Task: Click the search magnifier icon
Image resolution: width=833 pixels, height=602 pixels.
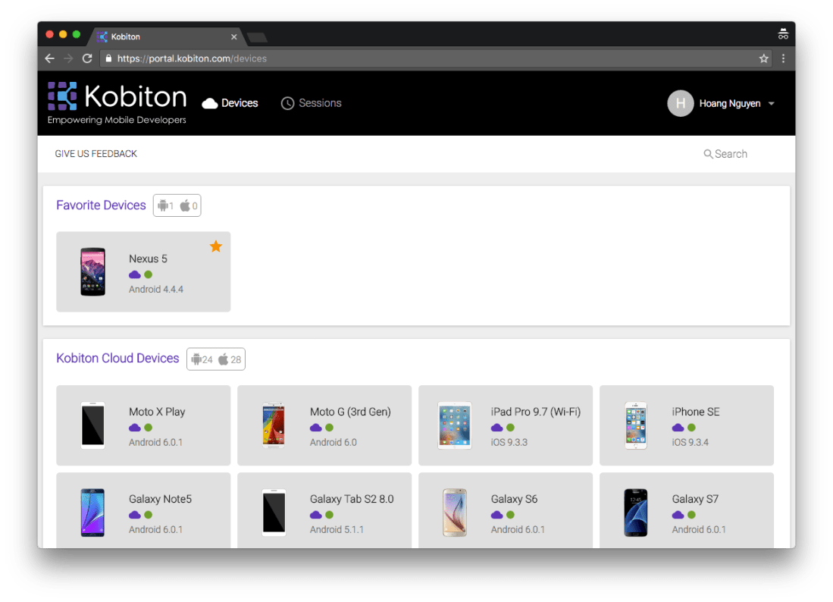Action: [707, 154]
